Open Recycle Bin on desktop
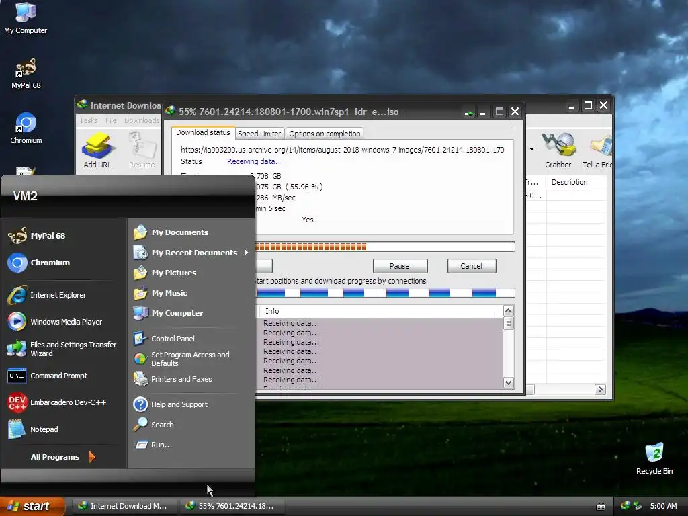The width and height of the screenshot is (688, 516). (654, 459)
